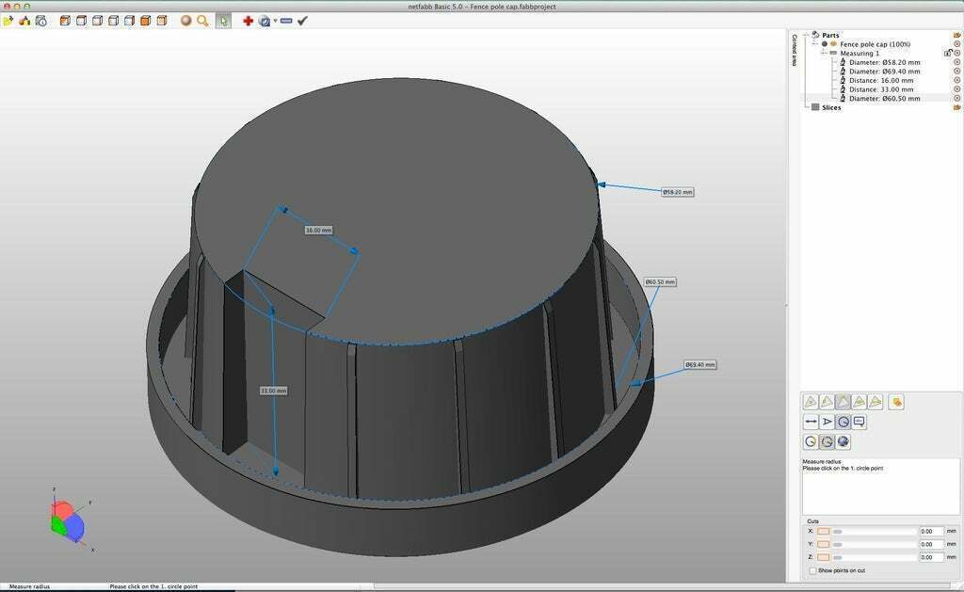964x592 pixels.
Task: Click the black checkmark toolbar icon
Action: tap(302, 21)
